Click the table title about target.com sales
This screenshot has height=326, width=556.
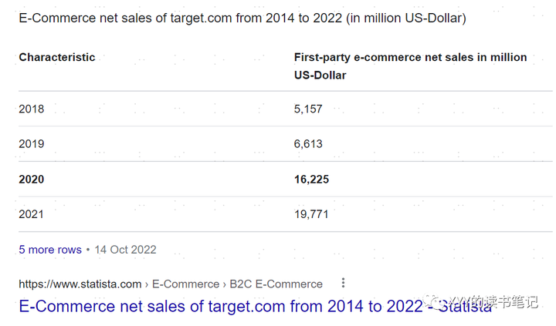pos(242,18)
